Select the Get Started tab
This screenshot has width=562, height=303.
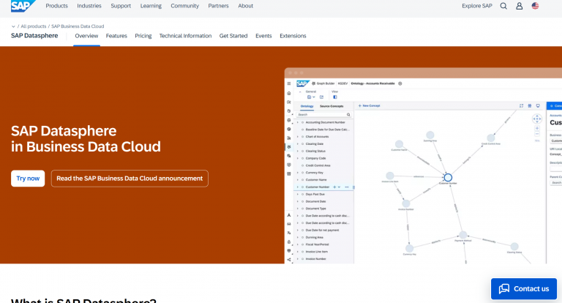point(233,36)
